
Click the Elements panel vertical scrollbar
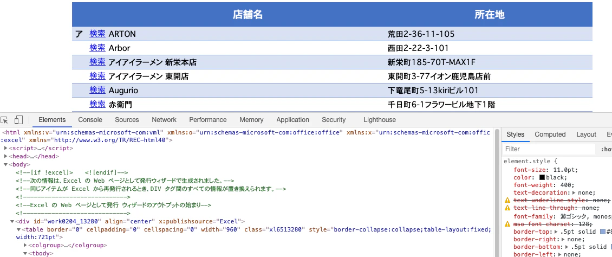497,192
